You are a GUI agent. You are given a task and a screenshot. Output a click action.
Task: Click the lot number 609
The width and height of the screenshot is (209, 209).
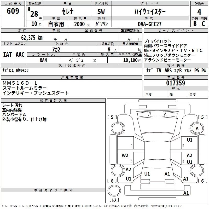[13, 11]
